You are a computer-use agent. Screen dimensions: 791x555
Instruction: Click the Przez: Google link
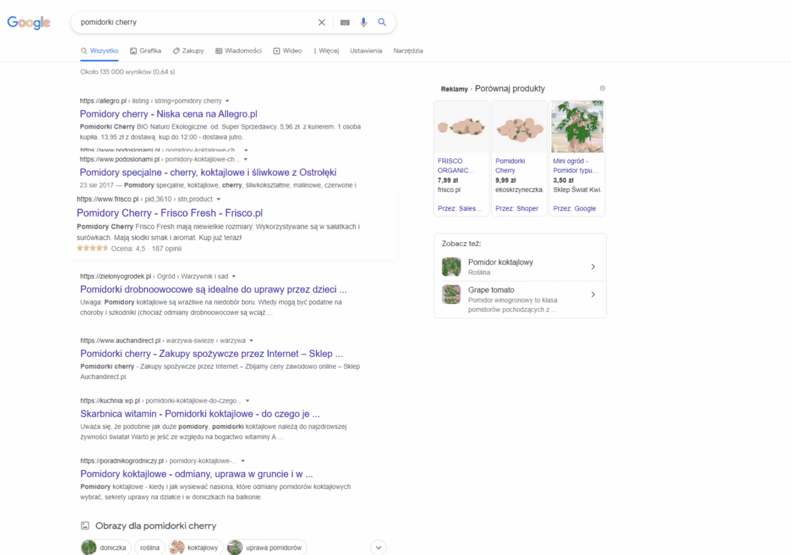point(574,209)
